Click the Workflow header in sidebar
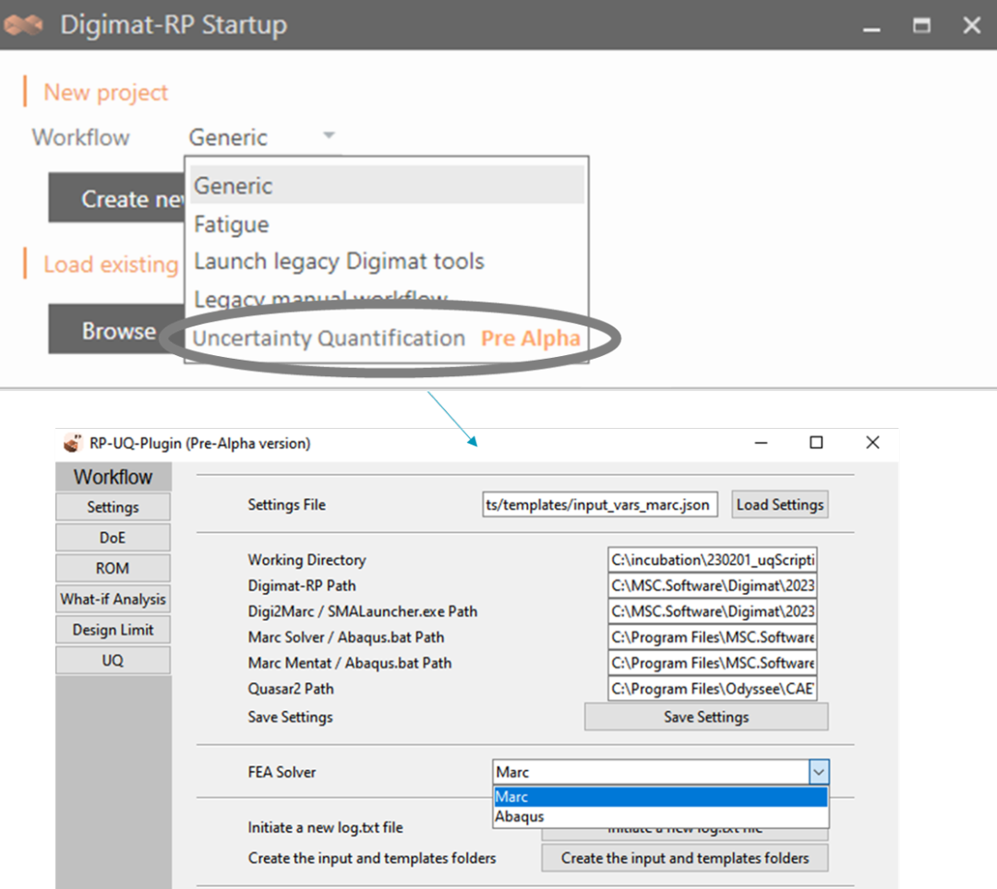This screenshot has height=889, width=997. pyautogui.click(x=114, y=476)
